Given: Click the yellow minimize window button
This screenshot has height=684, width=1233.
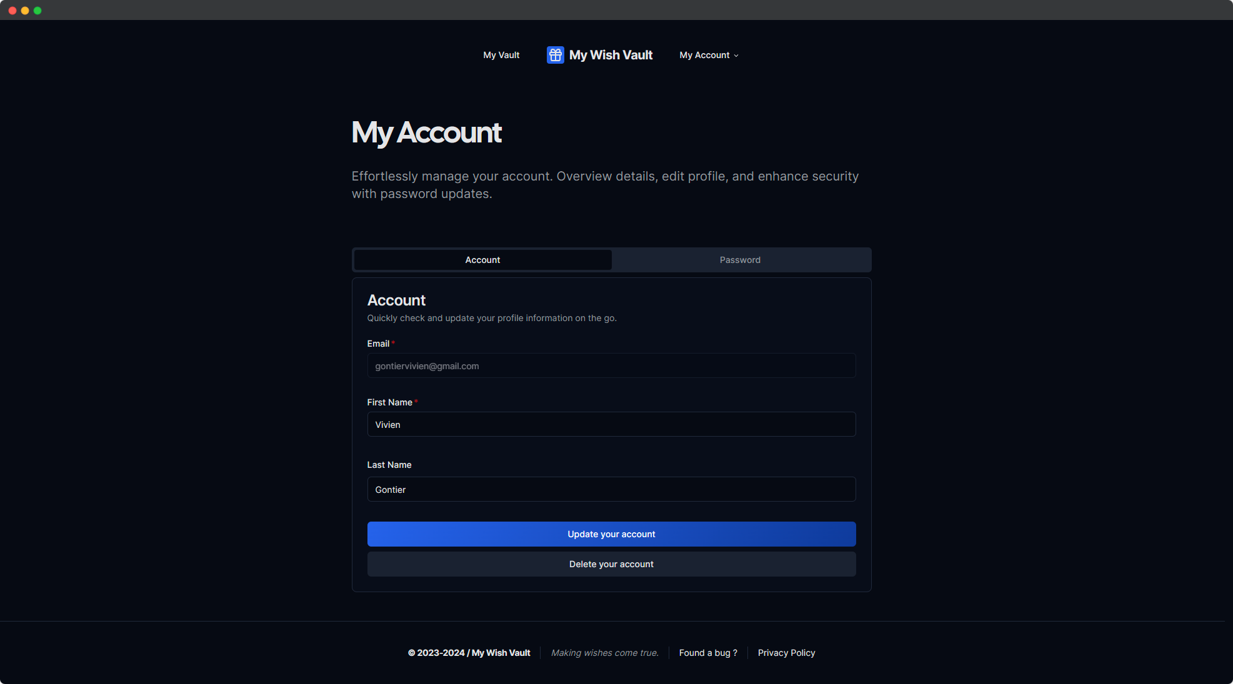Looking at the screenshot, I should [x=25, y=11].
